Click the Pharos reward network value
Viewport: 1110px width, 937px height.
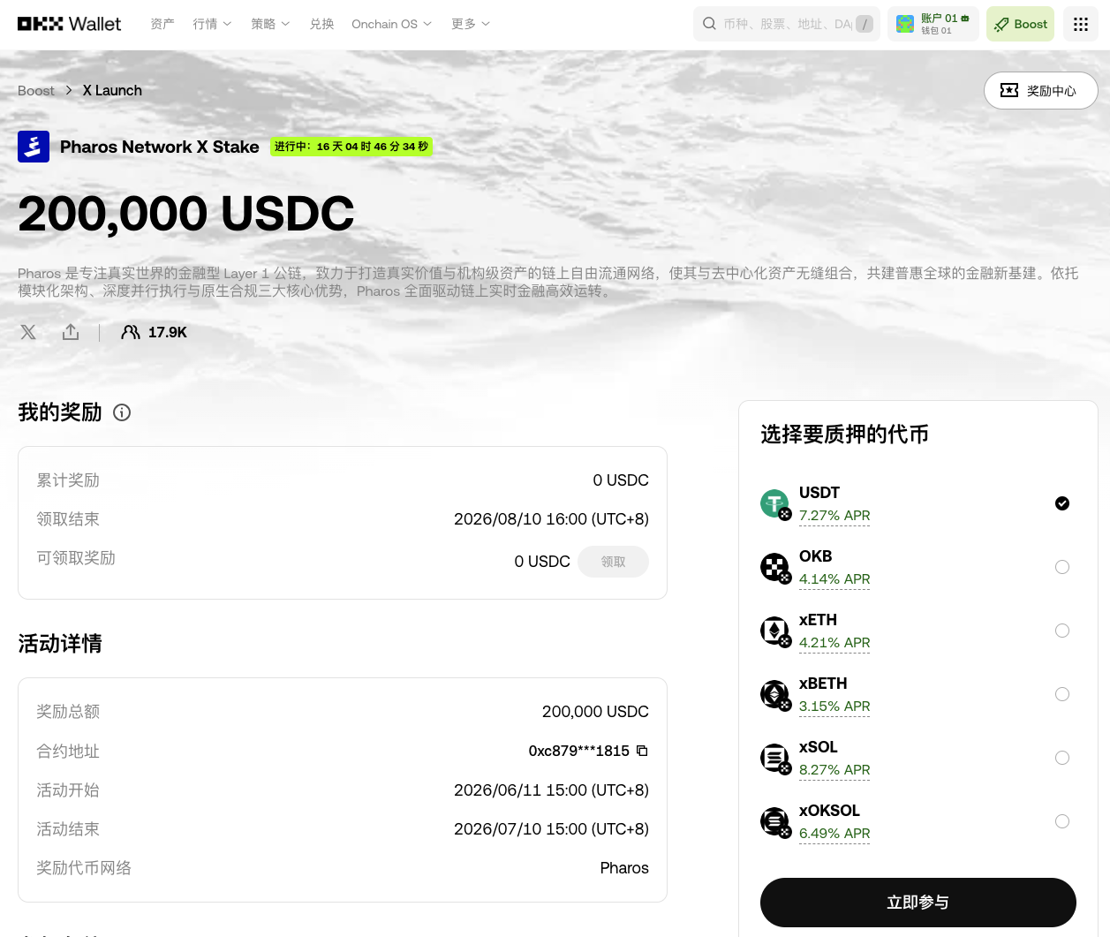pyautogui.click(x=624, y=868)
